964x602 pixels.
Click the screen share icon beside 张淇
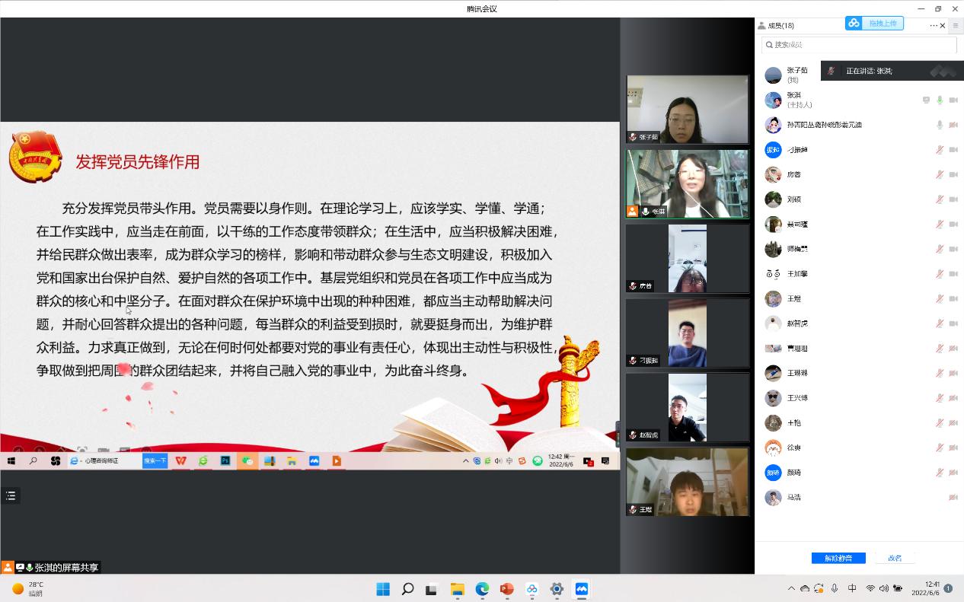[x=926, y=100]
